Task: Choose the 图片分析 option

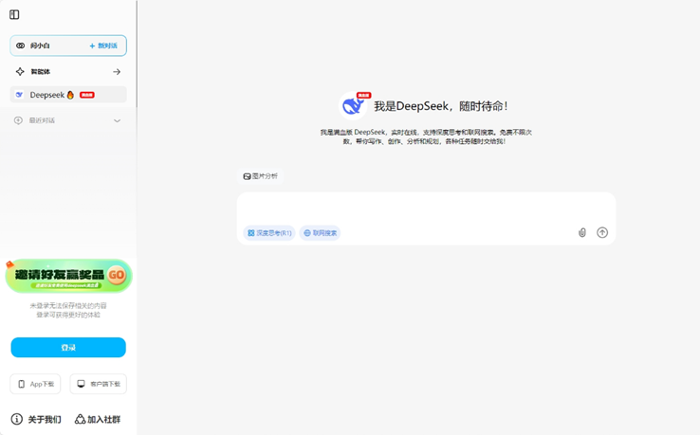Action: [x=260, y=176]
